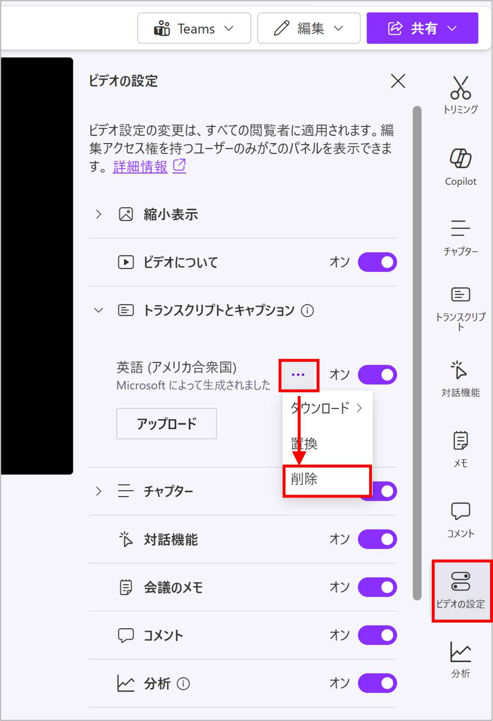Open the ダウンロード submenu
Image resolution: width=493 pixels, height=721 pixels.
327,408
